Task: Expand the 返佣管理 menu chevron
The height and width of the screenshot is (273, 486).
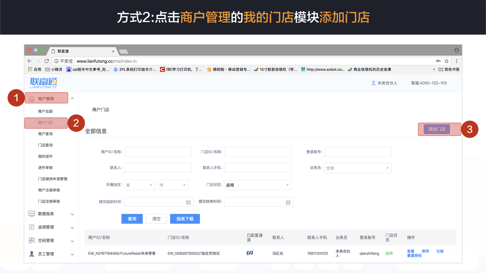Action: [x=72, y=228]
